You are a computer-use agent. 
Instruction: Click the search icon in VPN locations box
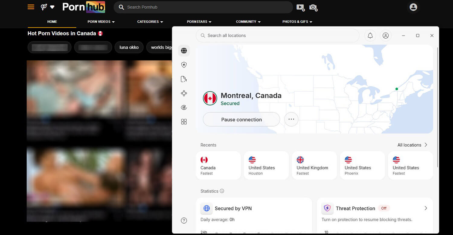click(203, 36)
